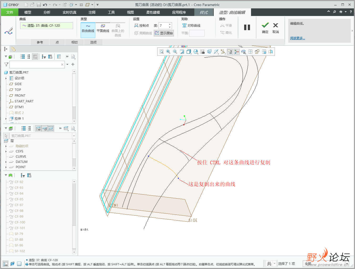Click the surface display icon at toolbar end
The image size is (355, 269).
pos(271,52)
